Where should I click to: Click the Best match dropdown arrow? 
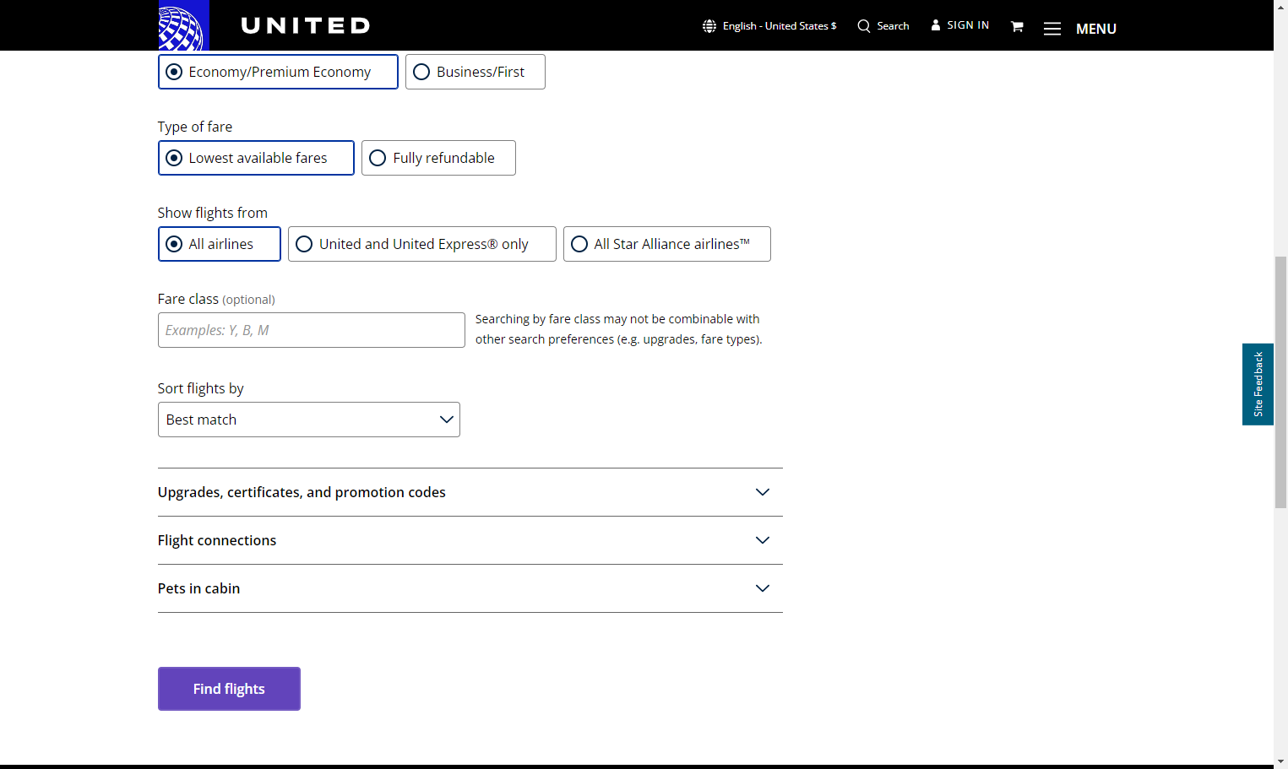pyautogui.click(x=447, y=420)
